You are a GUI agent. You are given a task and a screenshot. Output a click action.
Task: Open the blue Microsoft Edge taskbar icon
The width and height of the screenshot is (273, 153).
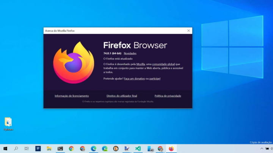click(94, 149)
